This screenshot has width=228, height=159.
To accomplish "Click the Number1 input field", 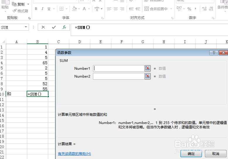I will pos(119,68).
